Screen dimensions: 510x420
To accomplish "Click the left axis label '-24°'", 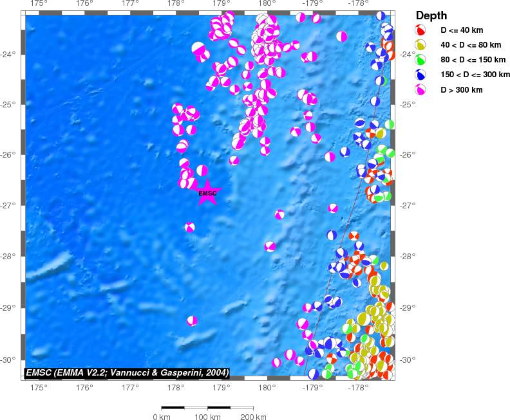I will (x=8, y=54).
